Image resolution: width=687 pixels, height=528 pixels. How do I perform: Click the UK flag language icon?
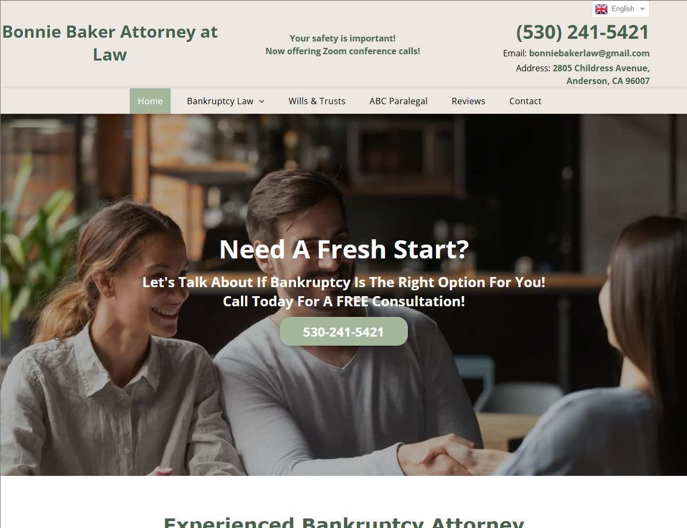pos(601,9)
